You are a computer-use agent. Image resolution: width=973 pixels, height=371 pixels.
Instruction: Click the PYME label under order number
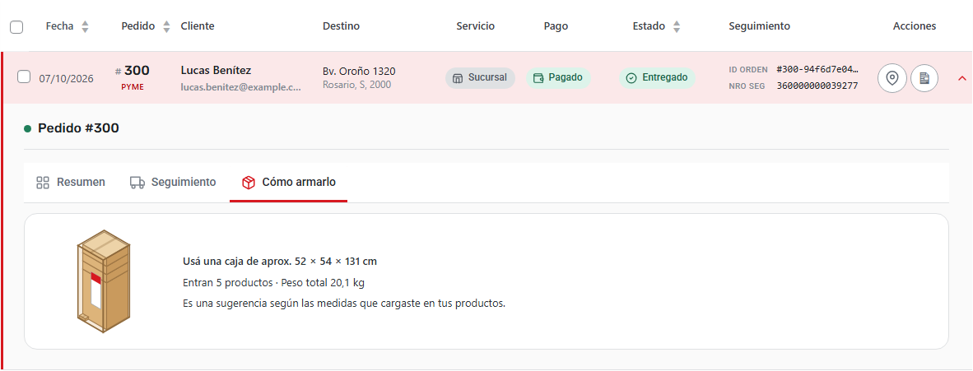tap(133, 87)
